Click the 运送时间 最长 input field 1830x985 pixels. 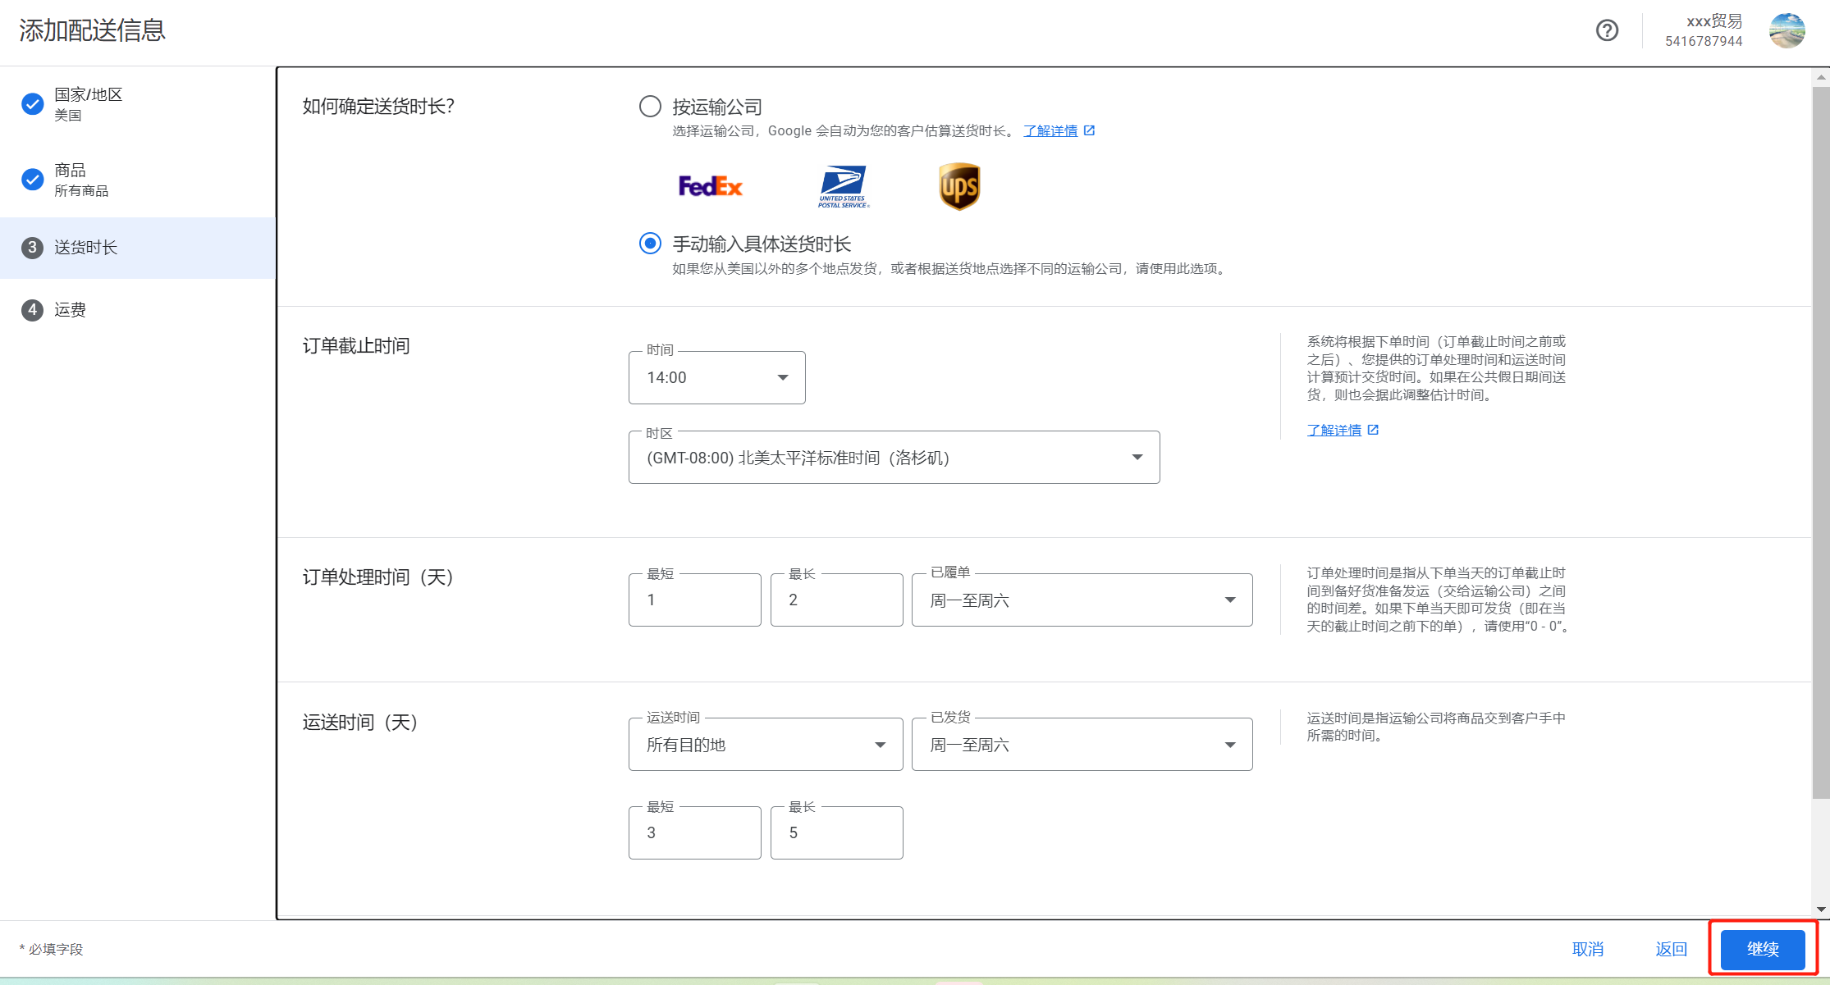[x=836, y=833]
